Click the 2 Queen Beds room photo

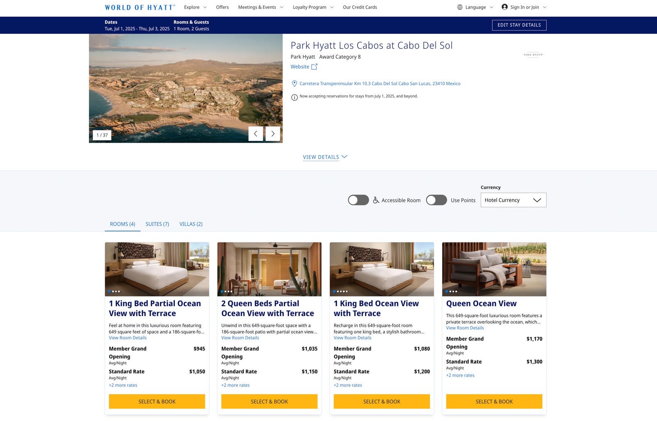[x=269, y=269]
